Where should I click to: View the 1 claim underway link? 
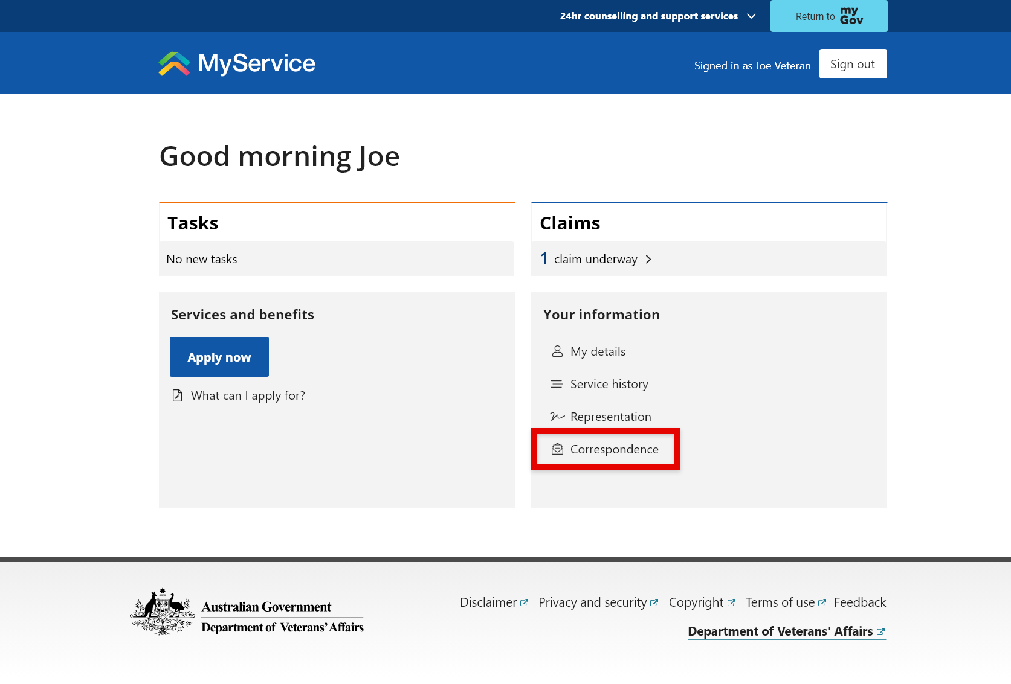tap(596, 259)
